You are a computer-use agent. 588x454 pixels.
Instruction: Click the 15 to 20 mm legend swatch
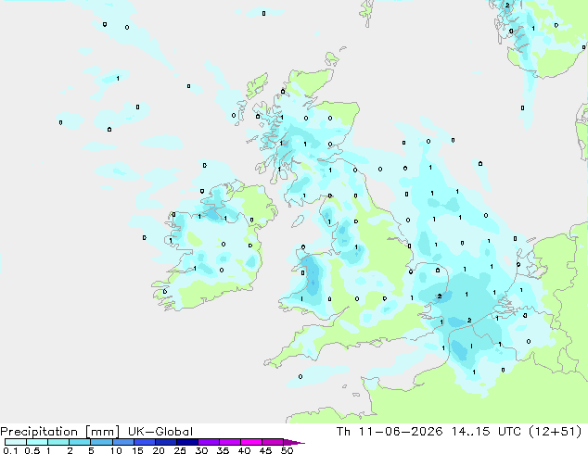coord(145,442)
